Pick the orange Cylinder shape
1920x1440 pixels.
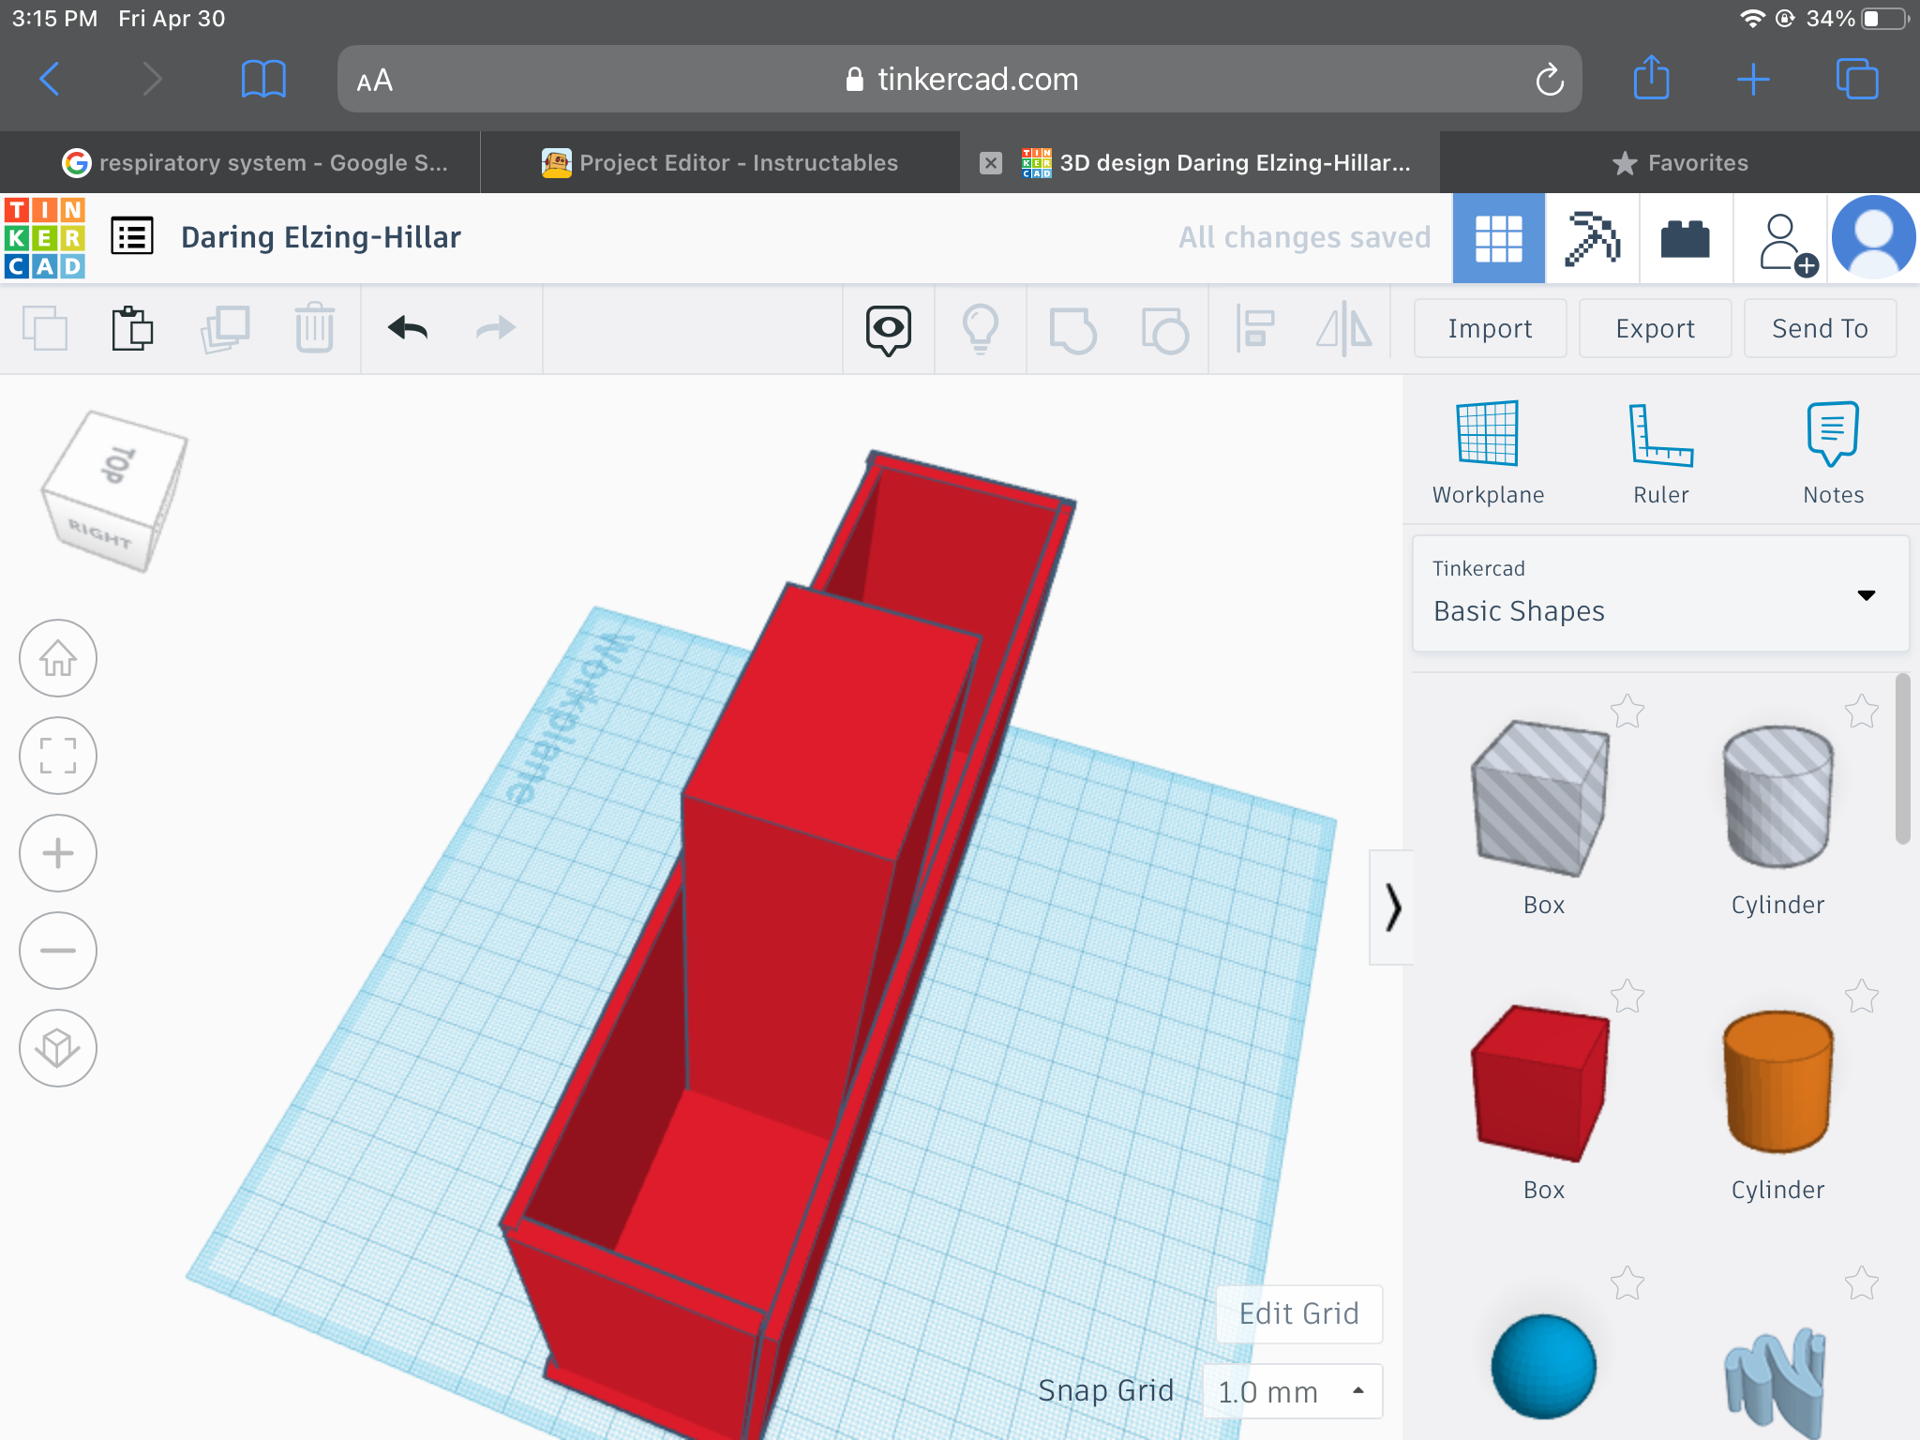click(x=1777, y=1083)
